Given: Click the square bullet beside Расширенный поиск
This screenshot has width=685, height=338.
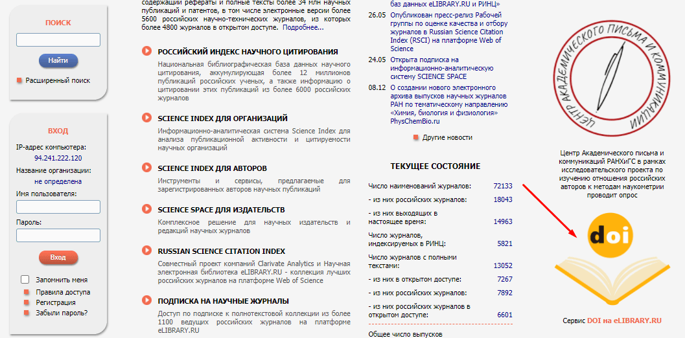Looking at the screenshot, I should click(19, 80).
